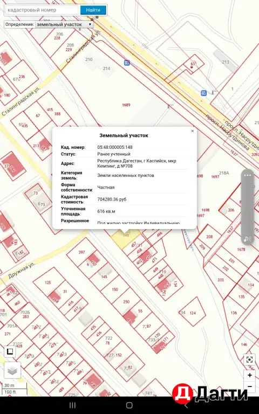Zoom in with the plus button
Image resolution: width=259 pixels, height=414 pixels.
click(249, 375)
